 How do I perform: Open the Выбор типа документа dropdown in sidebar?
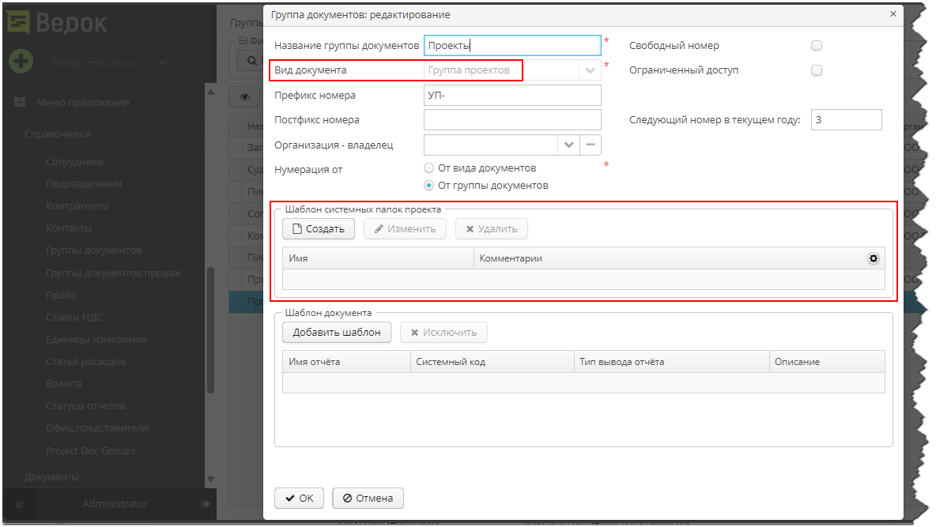[162, 62]
